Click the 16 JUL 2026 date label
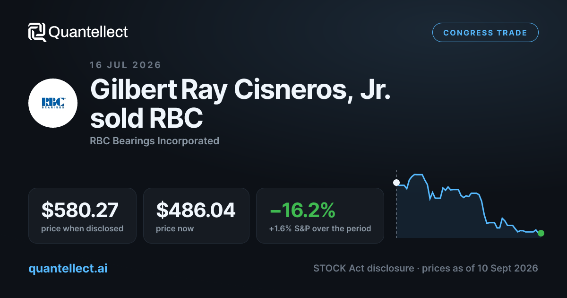This screenshot has width=567, height=298. pos(126,65)
